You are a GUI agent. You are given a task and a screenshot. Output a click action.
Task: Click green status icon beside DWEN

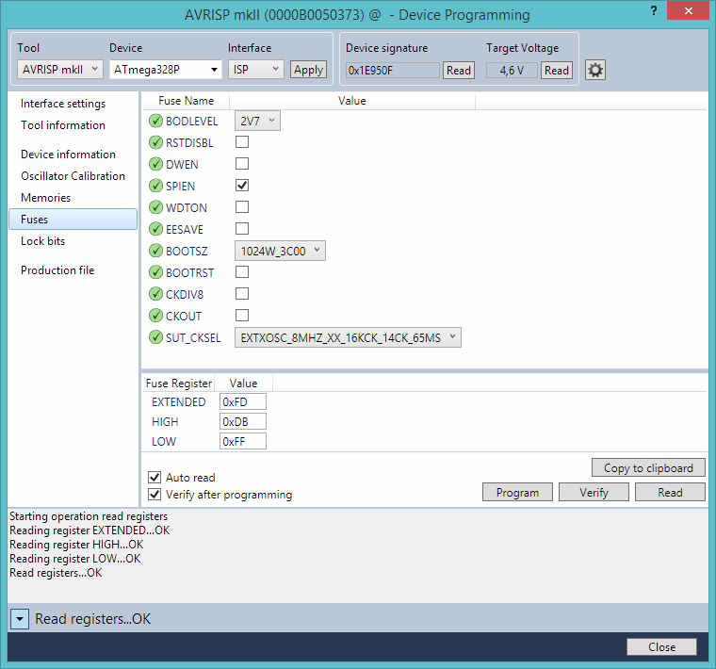coord(155,164)
